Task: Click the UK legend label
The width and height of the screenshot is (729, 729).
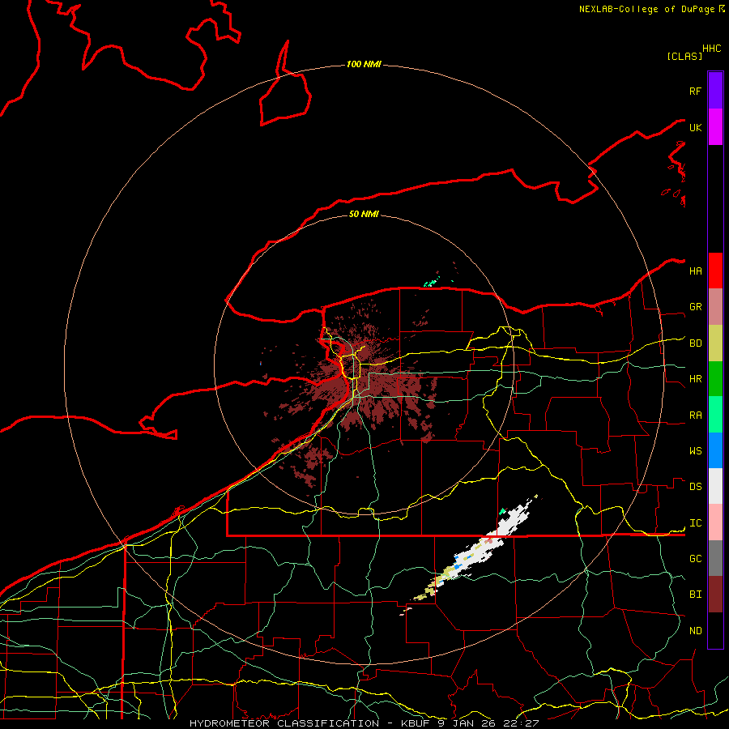Action: click(695, 127)
